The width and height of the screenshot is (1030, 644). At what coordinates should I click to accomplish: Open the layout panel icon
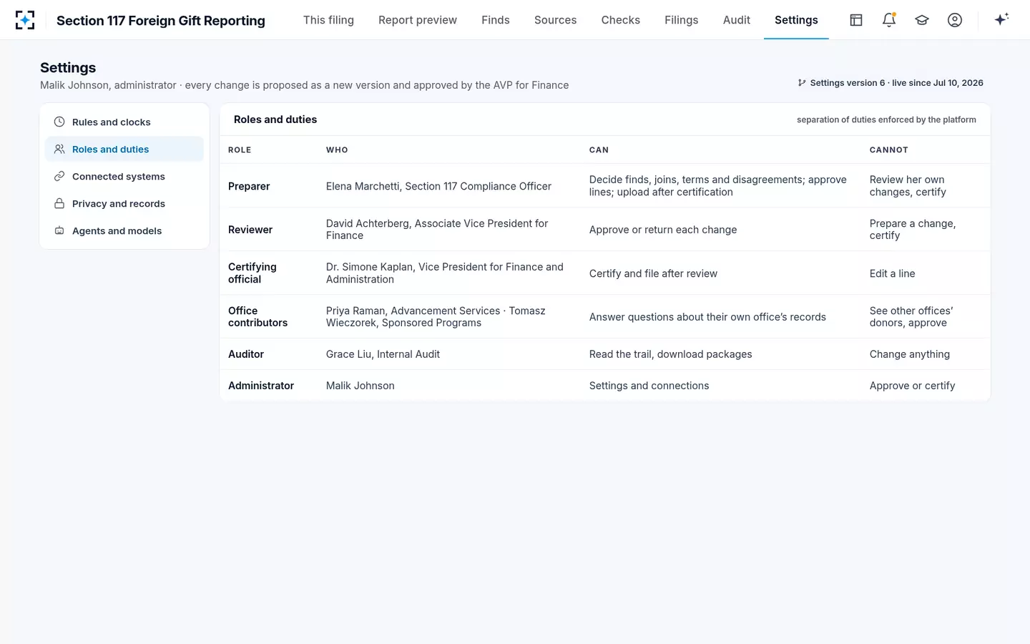(856, 20)
